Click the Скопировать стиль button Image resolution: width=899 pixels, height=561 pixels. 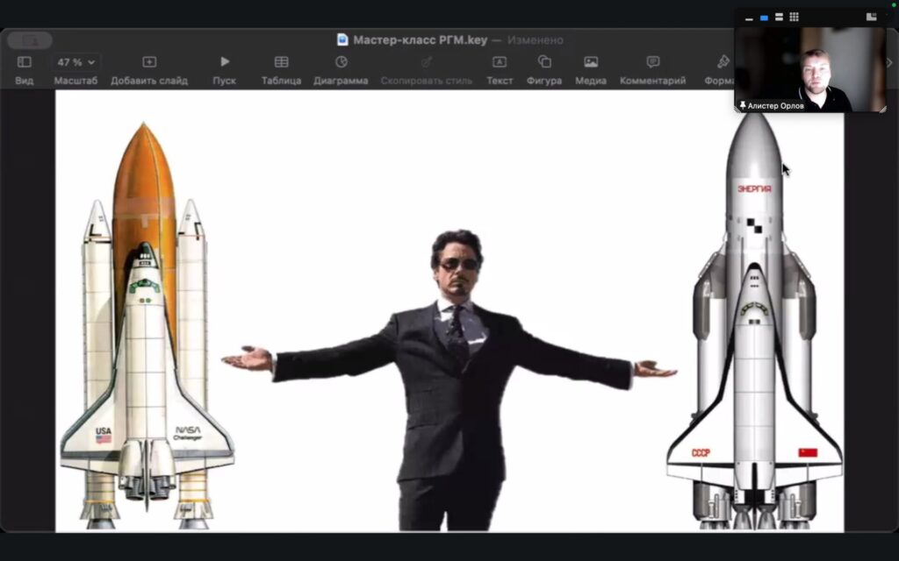pyautogui.click(x=427, y=62)
